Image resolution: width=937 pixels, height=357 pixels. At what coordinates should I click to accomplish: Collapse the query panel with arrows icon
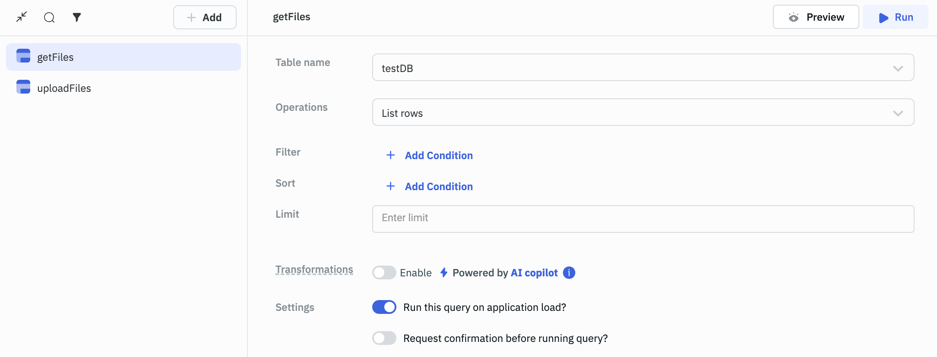tap(22, 17)
